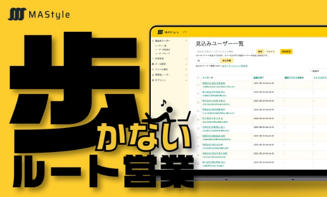Click the person icon beside 見込みユーザー

pos(153,41)
